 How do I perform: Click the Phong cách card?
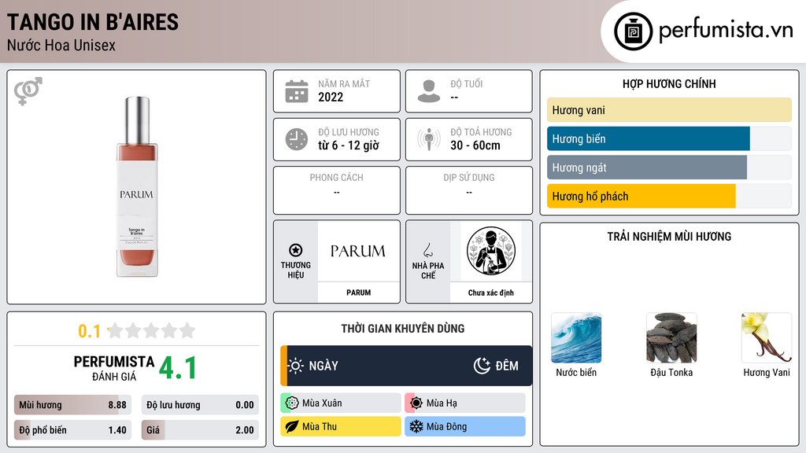[x=337, y=190]
